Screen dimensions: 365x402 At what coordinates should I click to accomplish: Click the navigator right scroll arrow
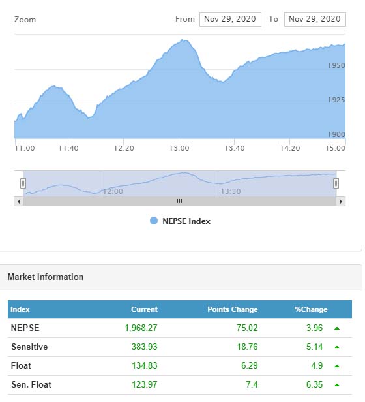tap(341, 202)
